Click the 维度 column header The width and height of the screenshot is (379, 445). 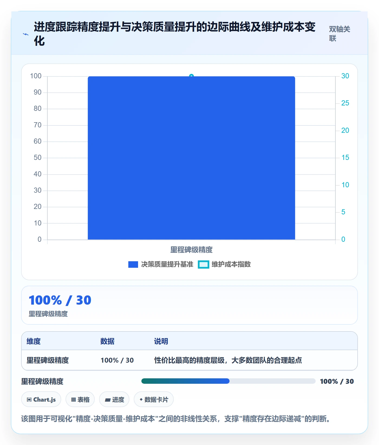point(34,341)
